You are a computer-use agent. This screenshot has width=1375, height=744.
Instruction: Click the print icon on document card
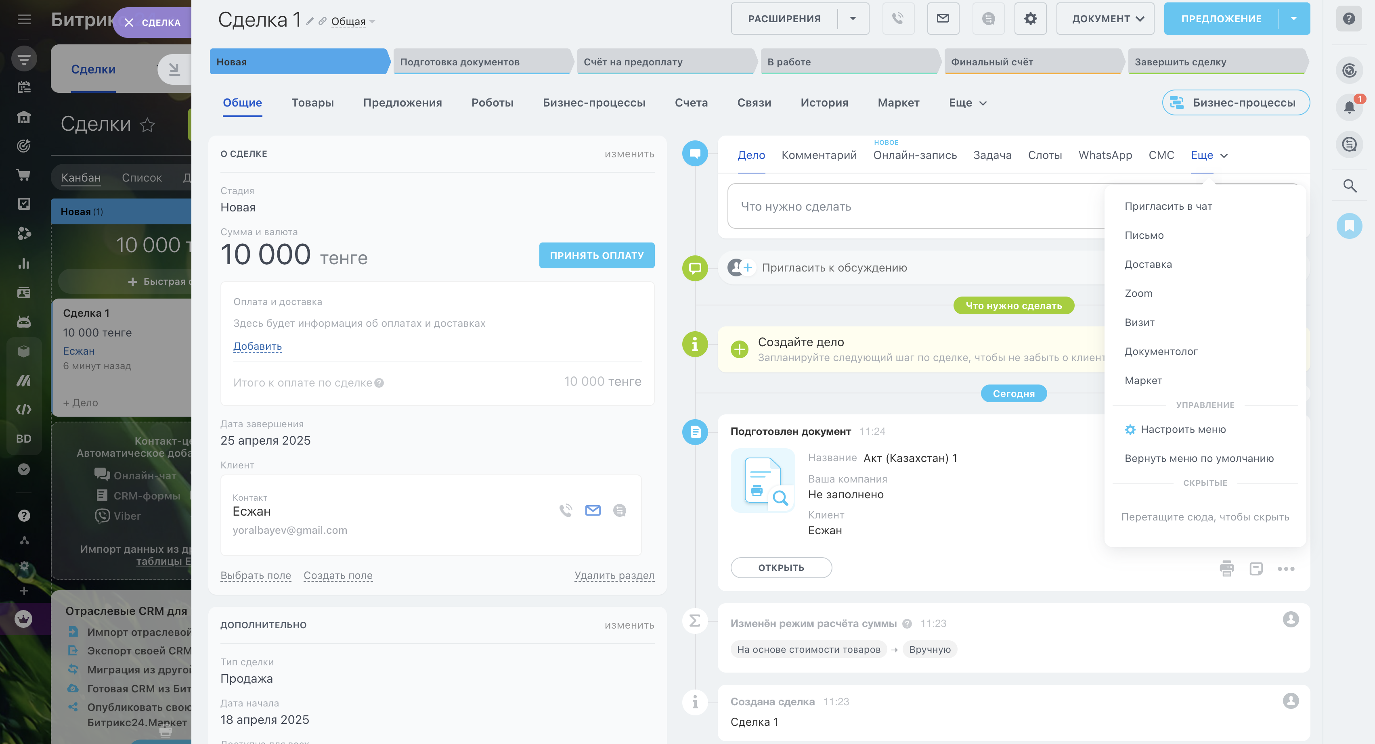1226,568
